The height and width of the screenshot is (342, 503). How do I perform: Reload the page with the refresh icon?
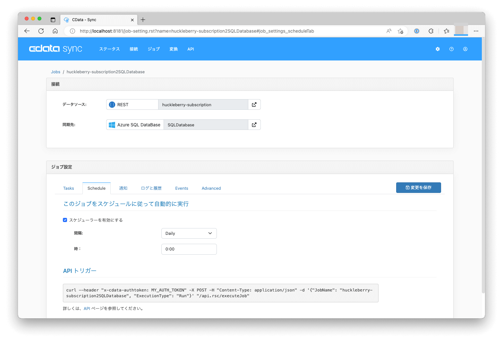click(x=41, y=31)
